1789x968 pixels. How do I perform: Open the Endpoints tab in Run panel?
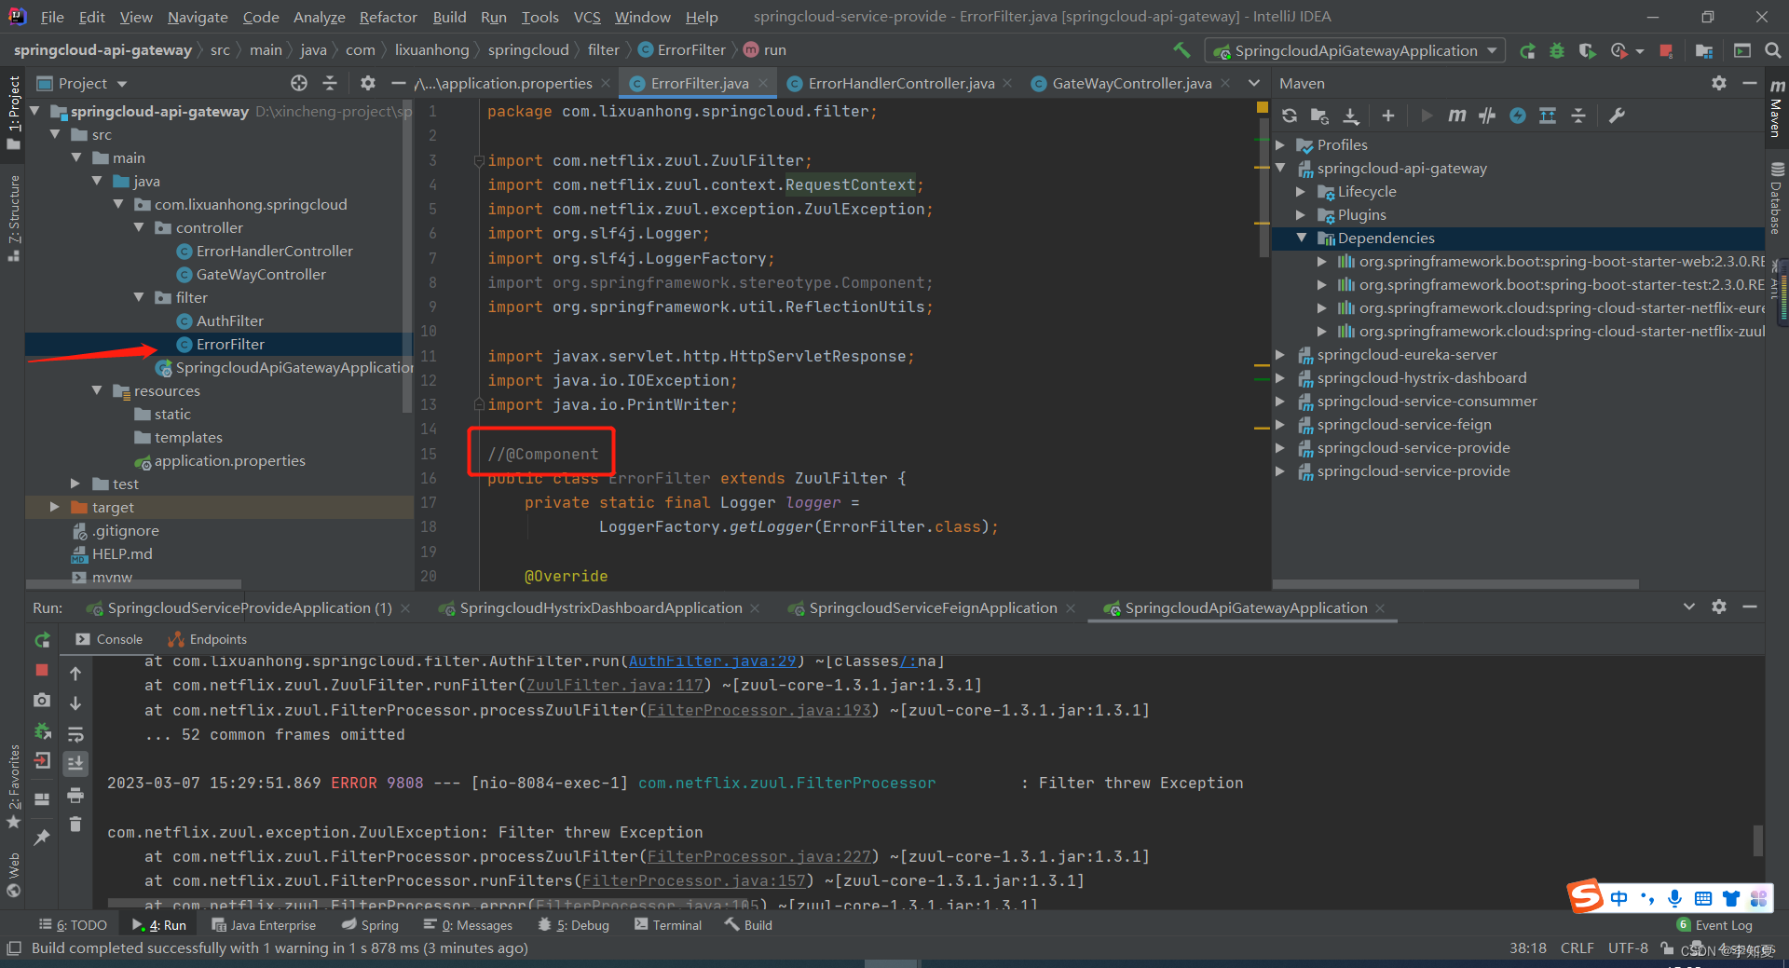click(x=208, y=639)
